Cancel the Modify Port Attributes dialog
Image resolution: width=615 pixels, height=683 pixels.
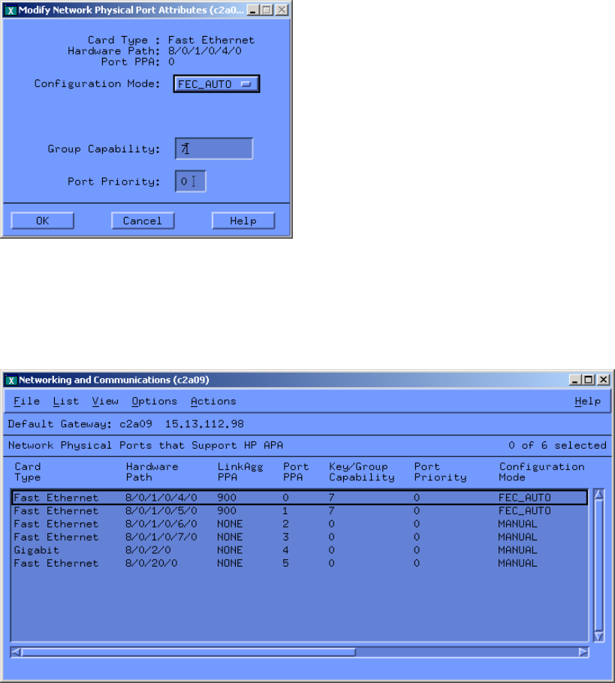143,221
